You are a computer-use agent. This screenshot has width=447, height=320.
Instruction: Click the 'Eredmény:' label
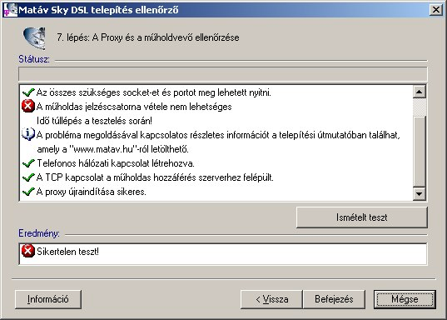click(39, 233)
